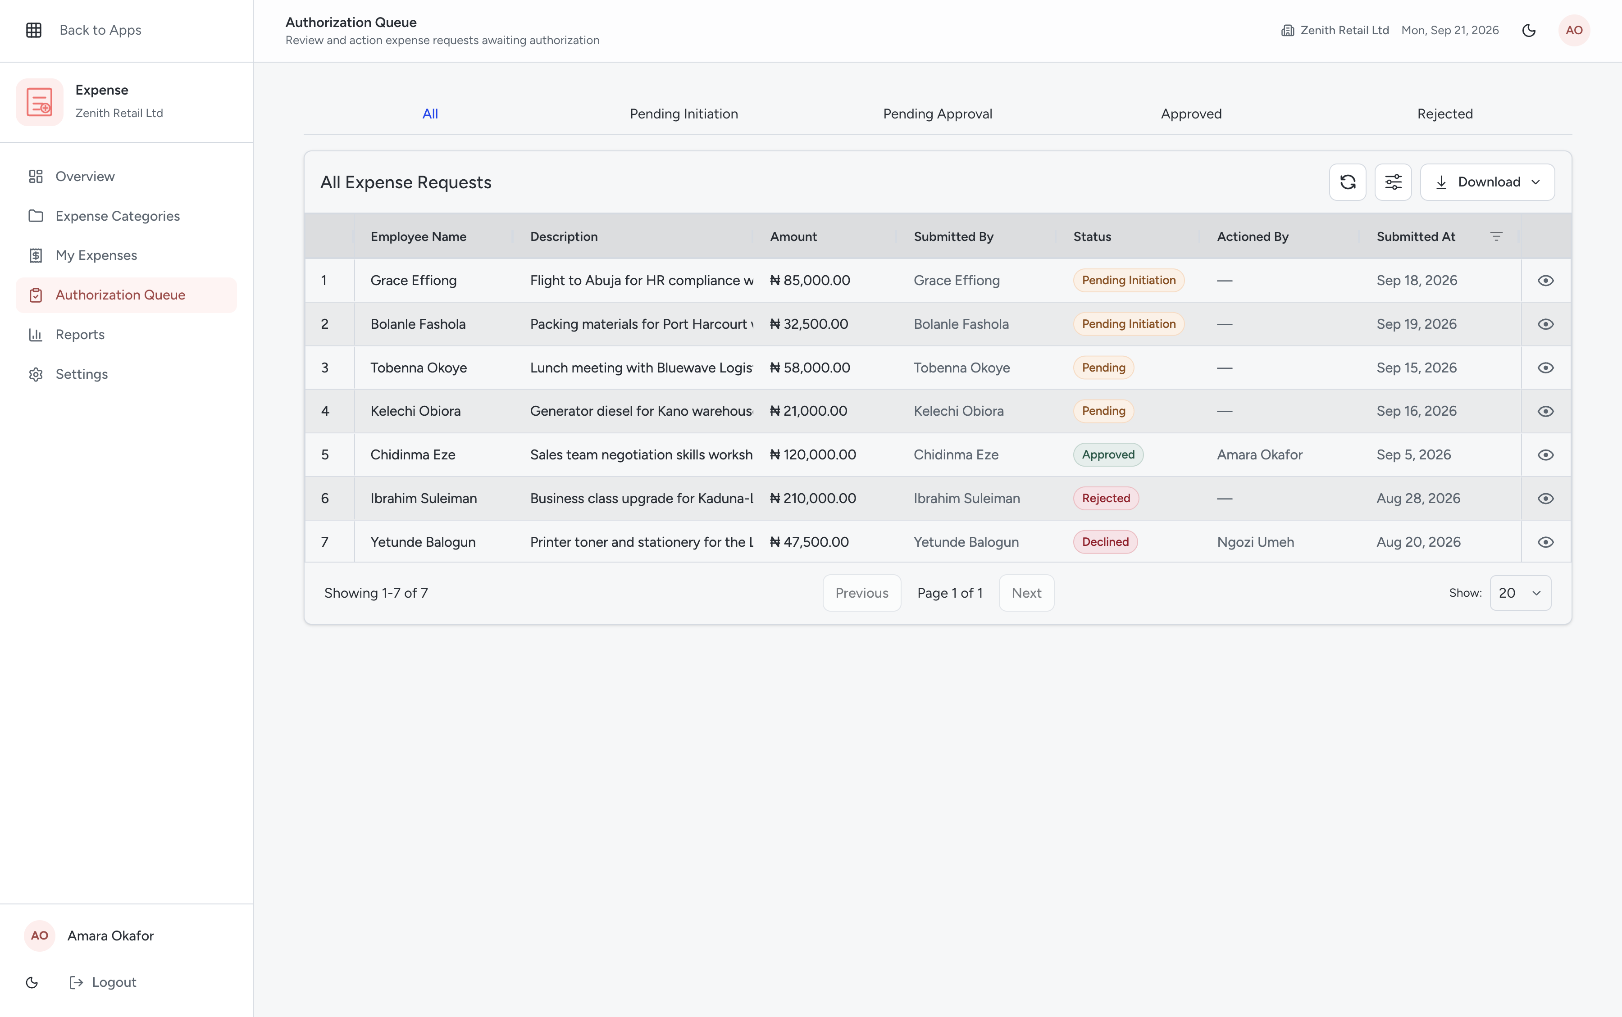
Task: View Grace Effiong request eye icon
Action: pos(1546,281)
